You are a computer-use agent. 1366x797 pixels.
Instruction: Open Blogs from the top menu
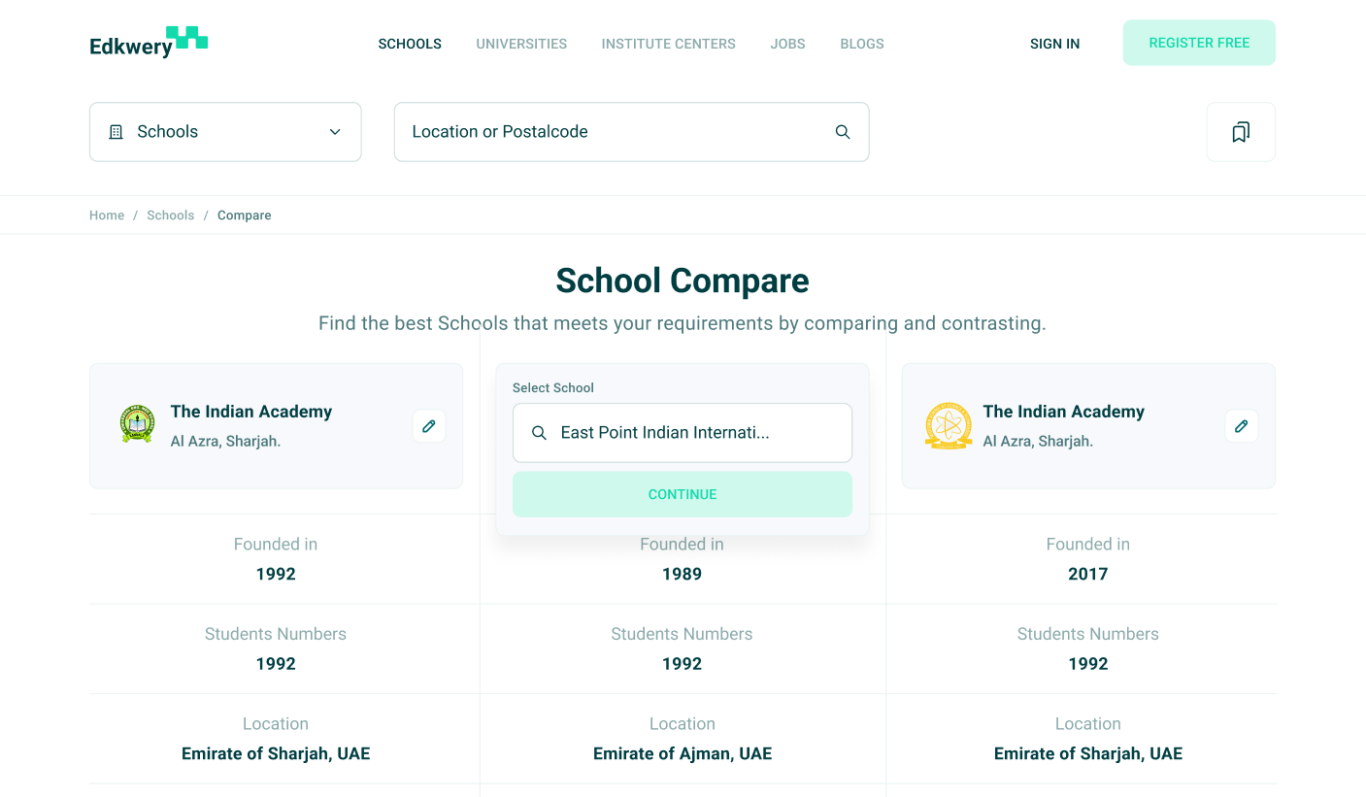861,44
